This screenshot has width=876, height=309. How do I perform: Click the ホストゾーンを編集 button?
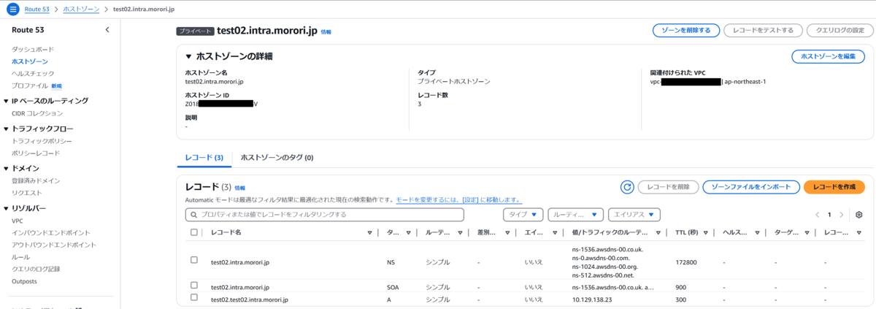[829, 56]
